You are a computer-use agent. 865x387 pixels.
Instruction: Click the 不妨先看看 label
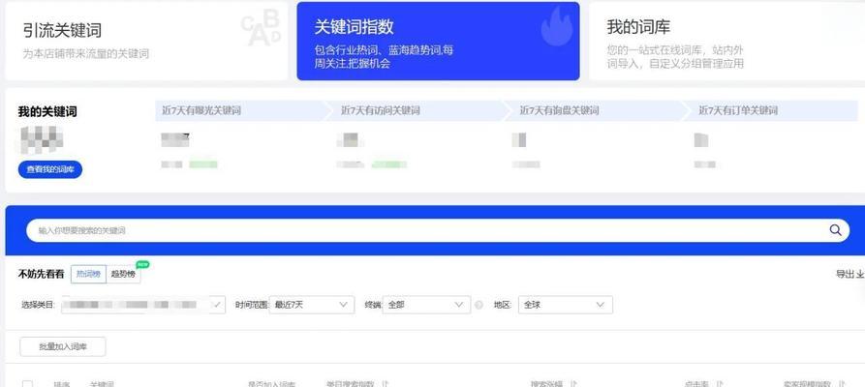(41, 274)
